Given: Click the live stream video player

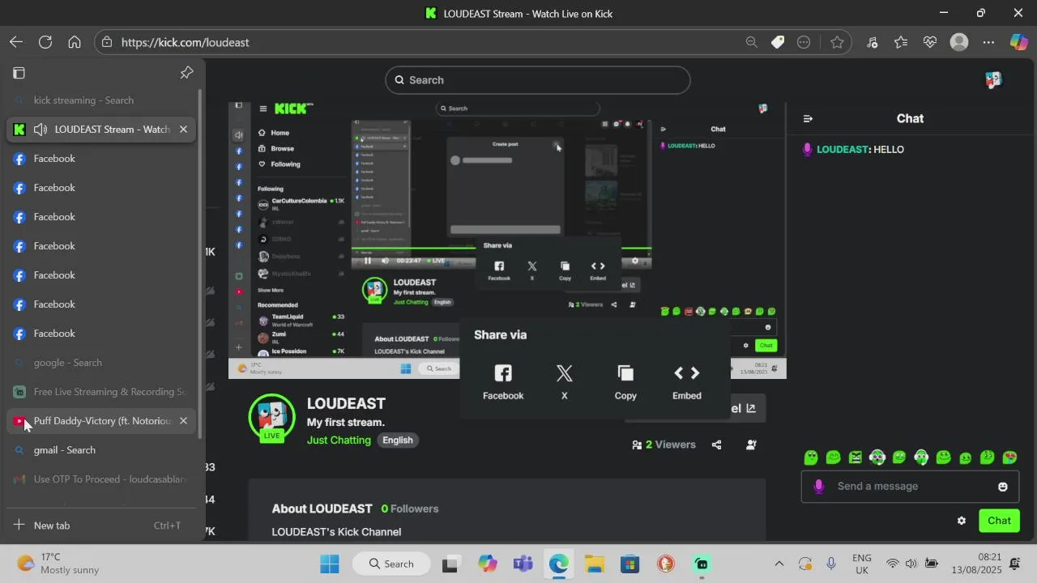Looking at the screenshot, I should coord(507,240).
